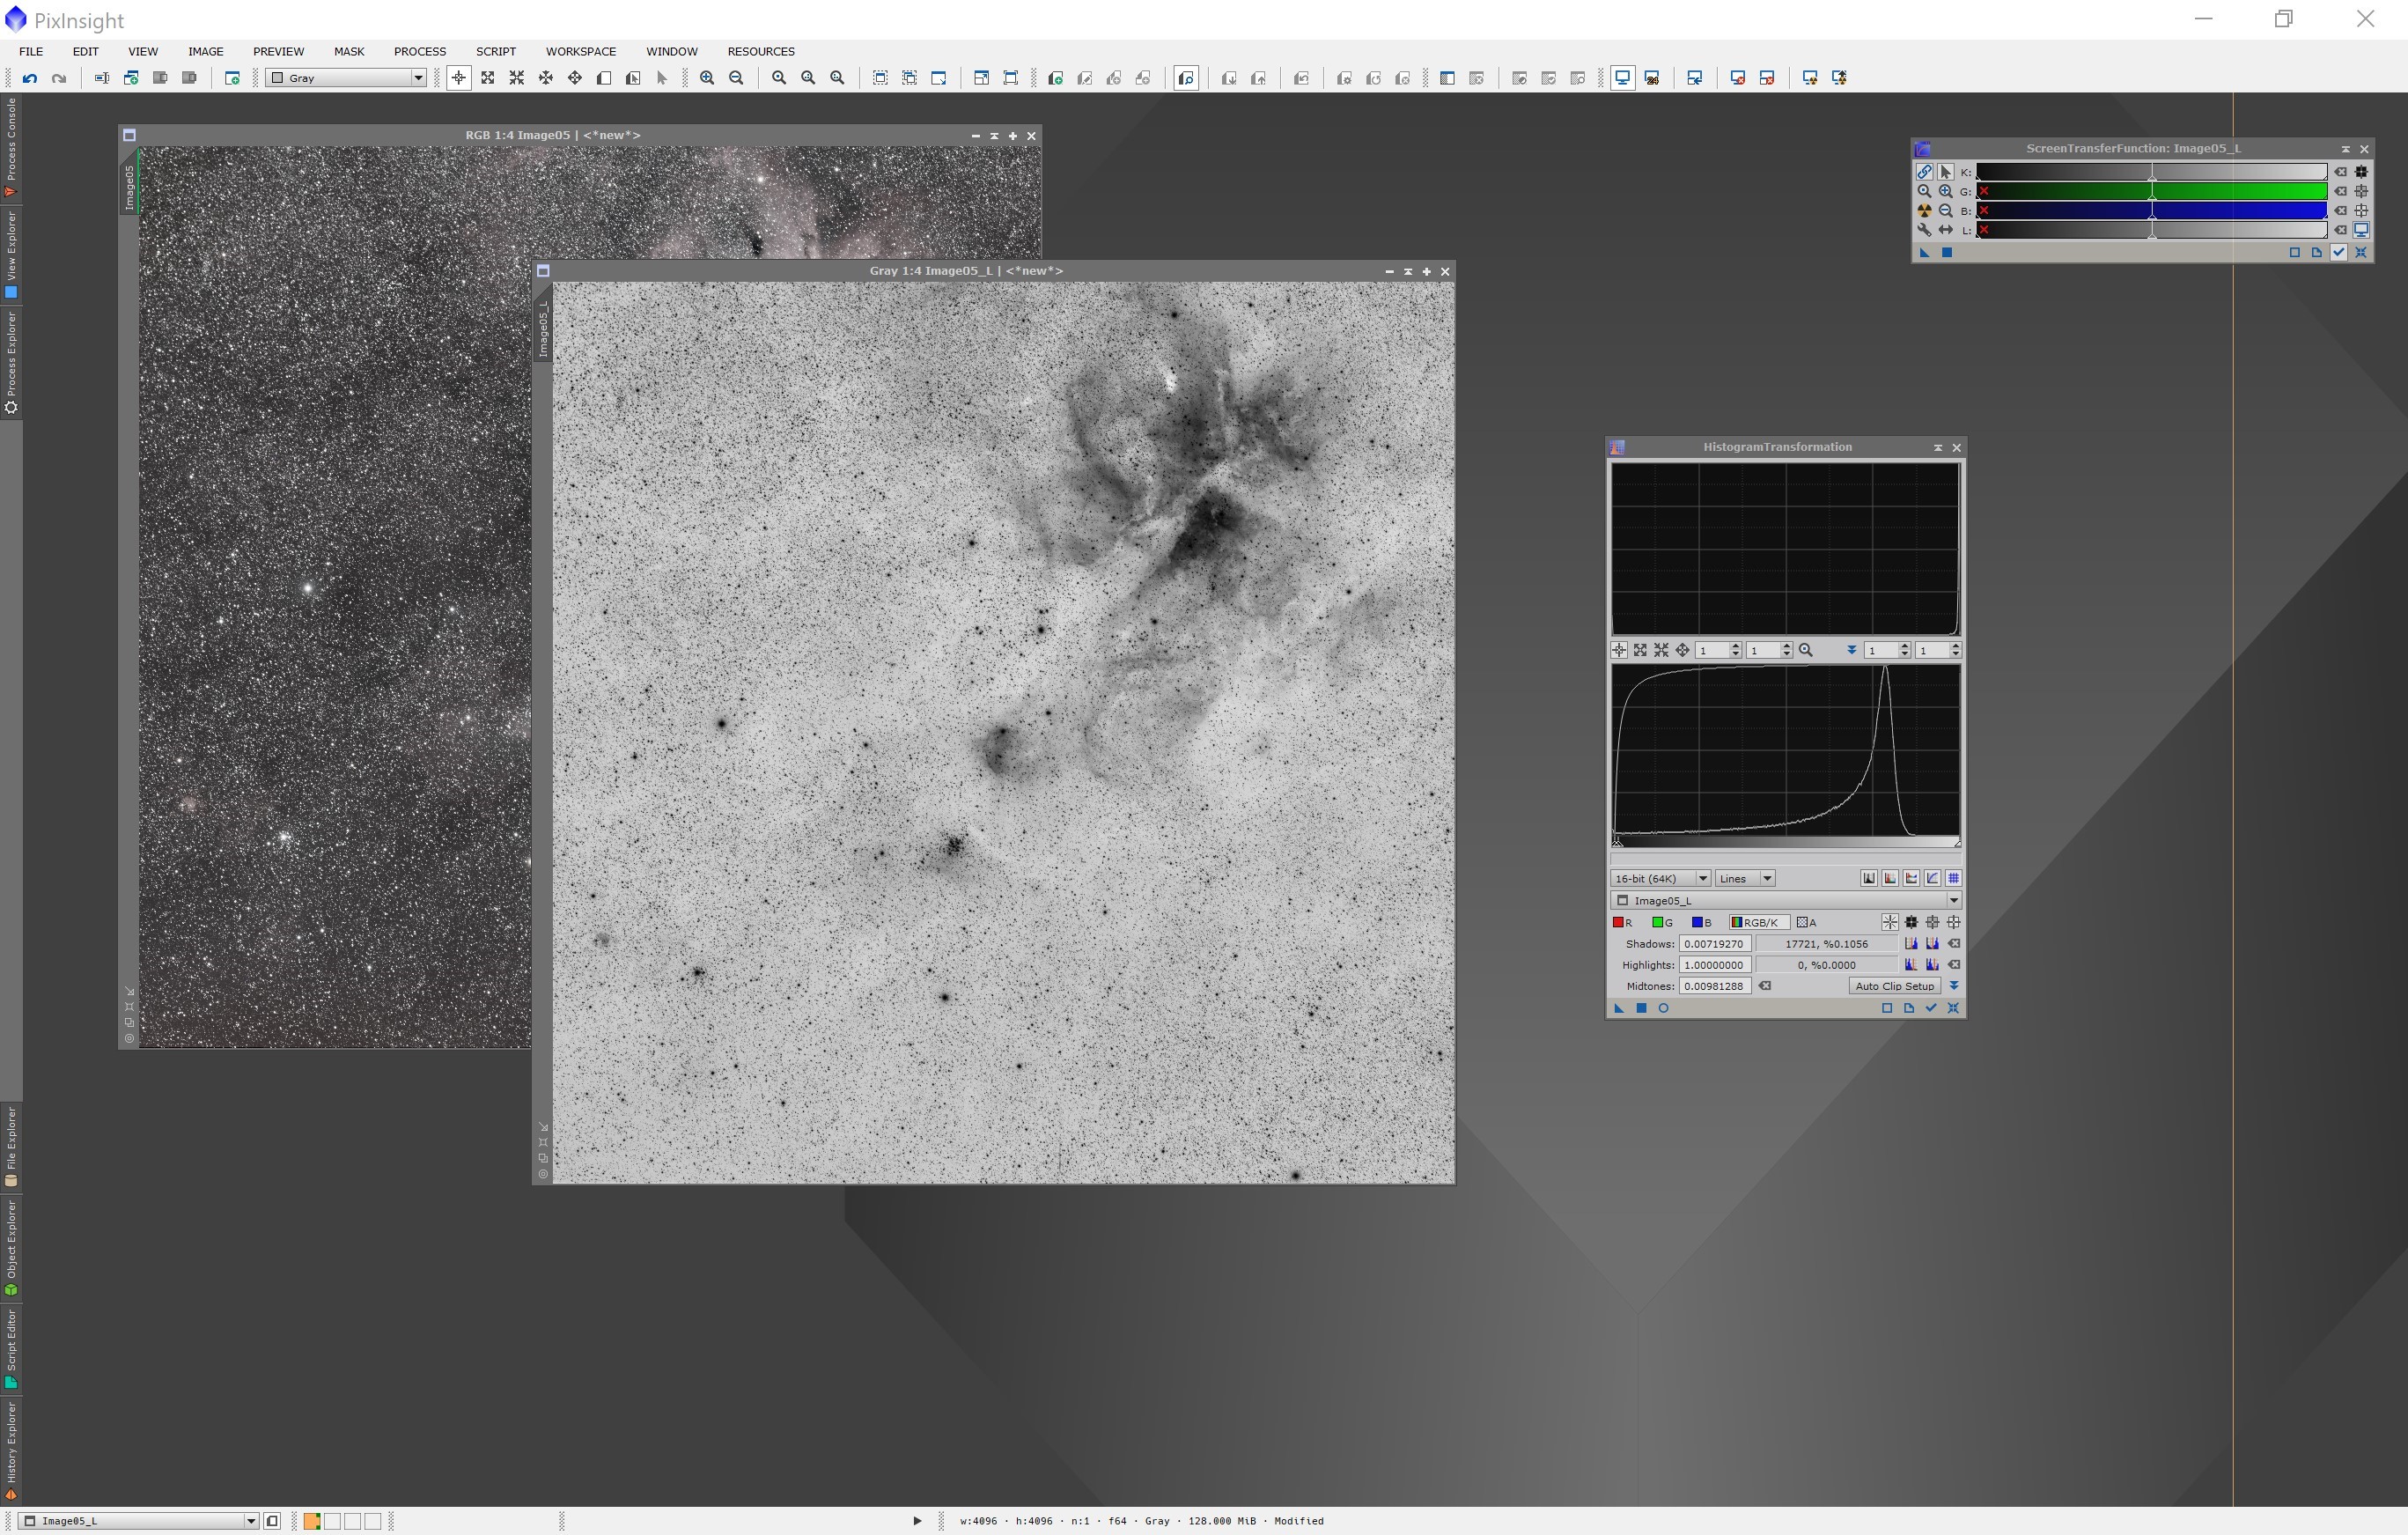This screenshot has height=1535, width=2408.
Task: Click the STF Auto Stretch radiation icon
Action: (1924, 211)
